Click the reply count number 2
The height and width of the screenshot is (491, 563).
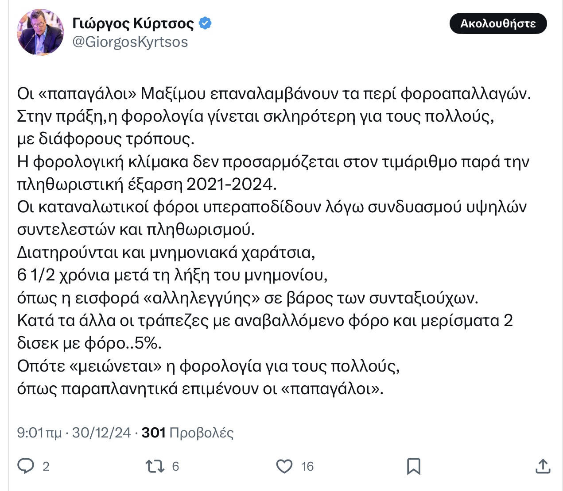[x=46, y=466]
